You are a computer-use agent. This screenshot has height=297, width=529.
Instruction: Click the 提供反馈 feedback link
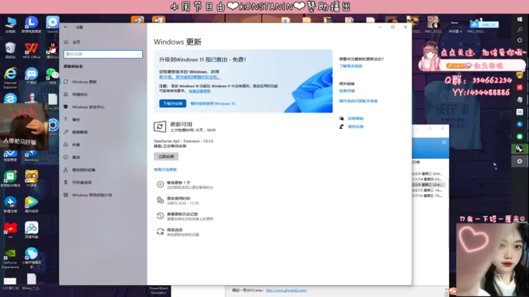(356, 127)
